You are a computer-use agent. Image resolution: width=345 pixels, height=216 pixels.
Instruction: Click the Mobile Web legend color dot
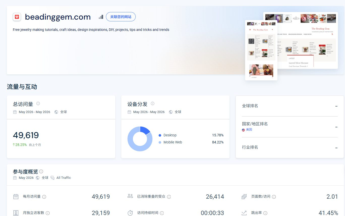[x=160, y=142]
